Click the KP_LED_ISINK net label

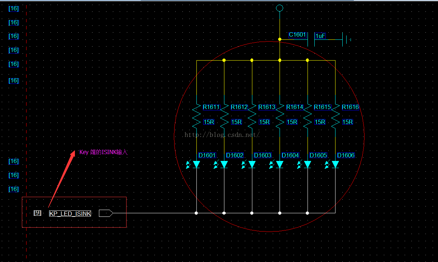[70, 214]
